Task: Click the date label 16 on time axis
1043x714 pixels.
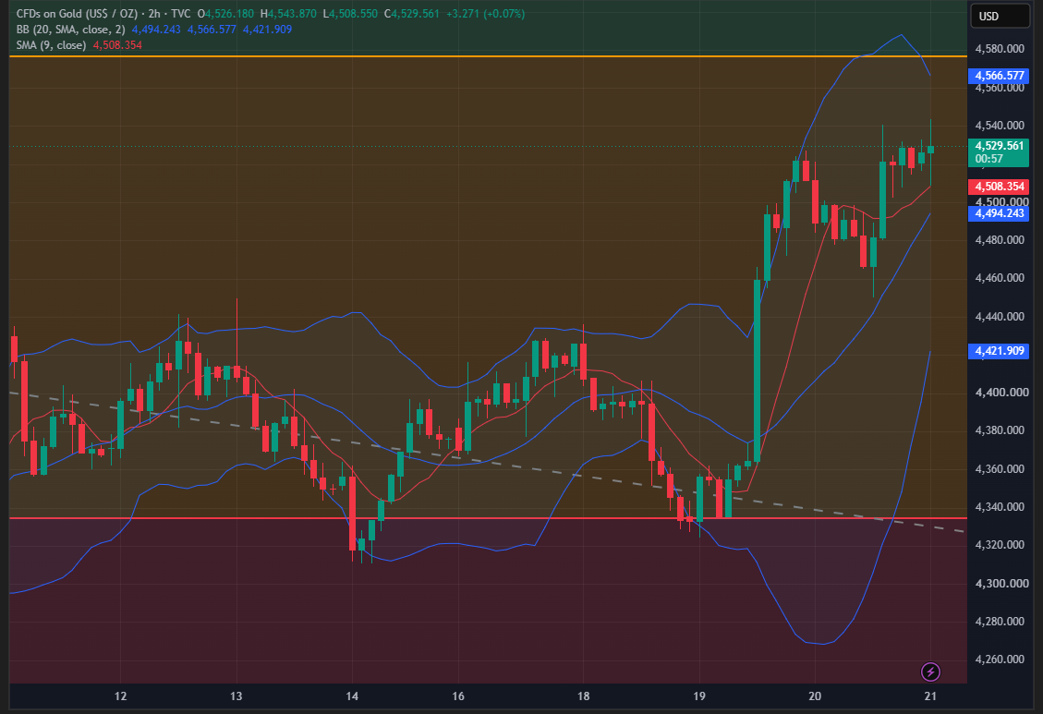Action: tap(458, 696)
